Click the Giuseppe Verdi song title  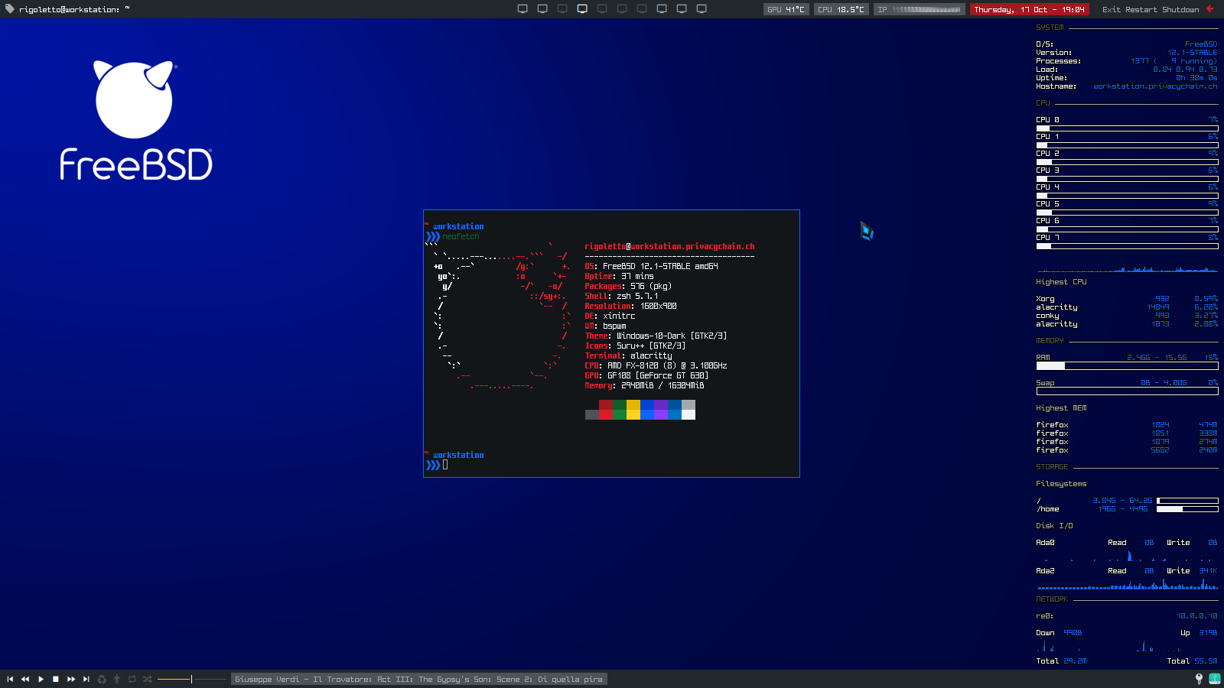pyautogui.click(x=418, y=679)
